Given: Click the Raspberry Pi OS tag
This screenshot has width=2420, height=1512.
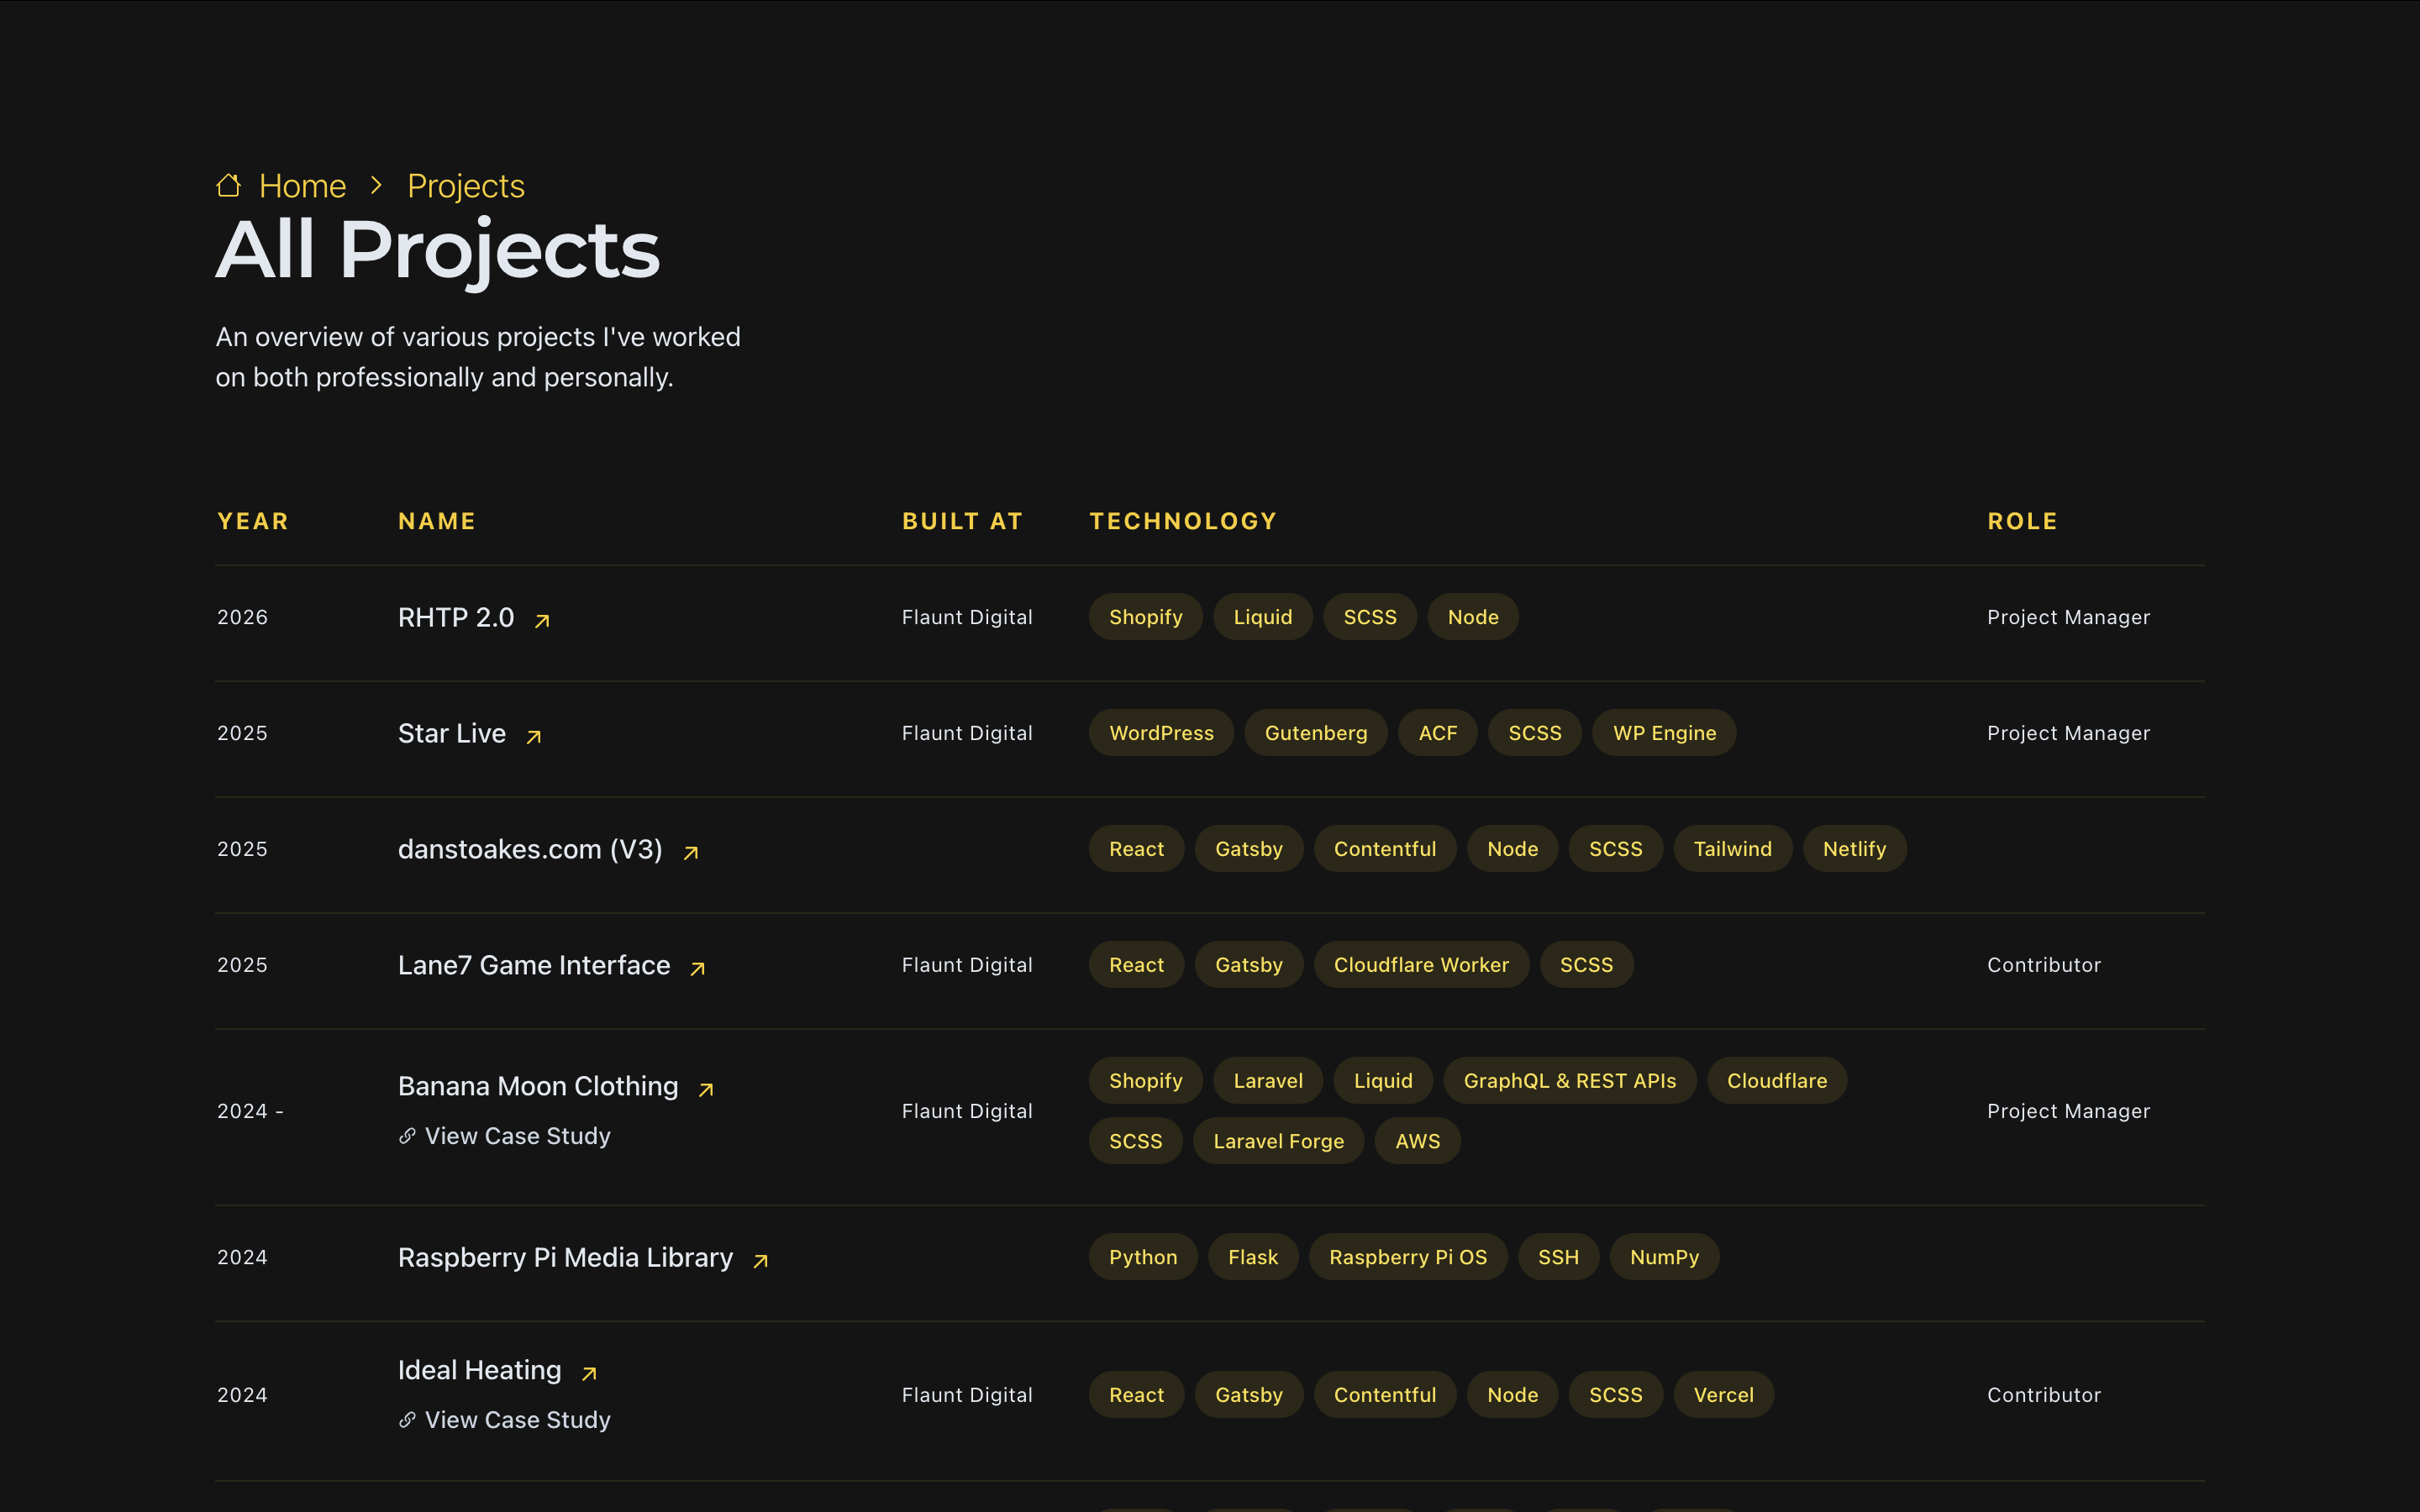Looking at the screenshot, I should point(1408,1257).
